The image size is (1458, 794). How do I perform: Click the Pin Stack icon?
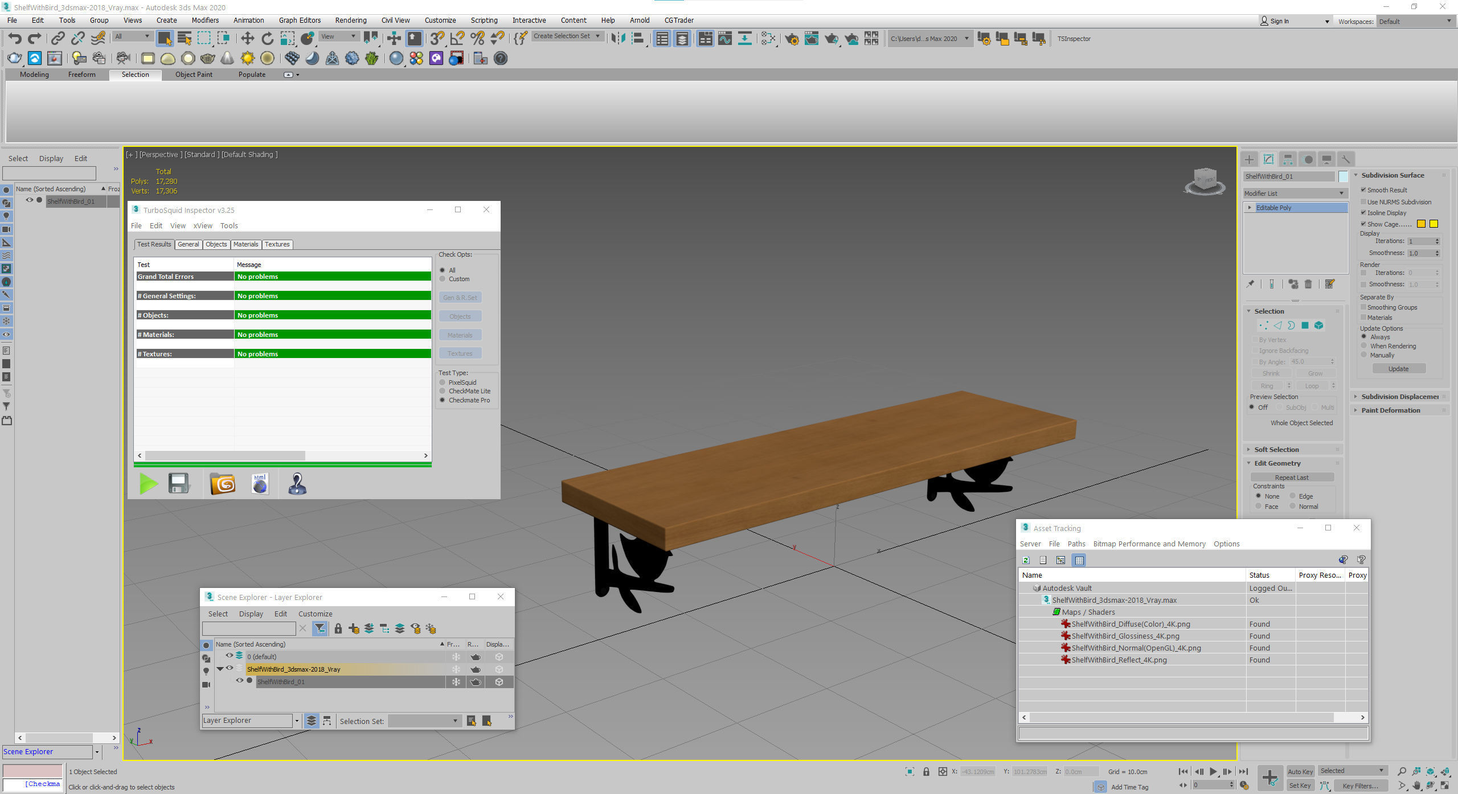(x=1251, y=284)
